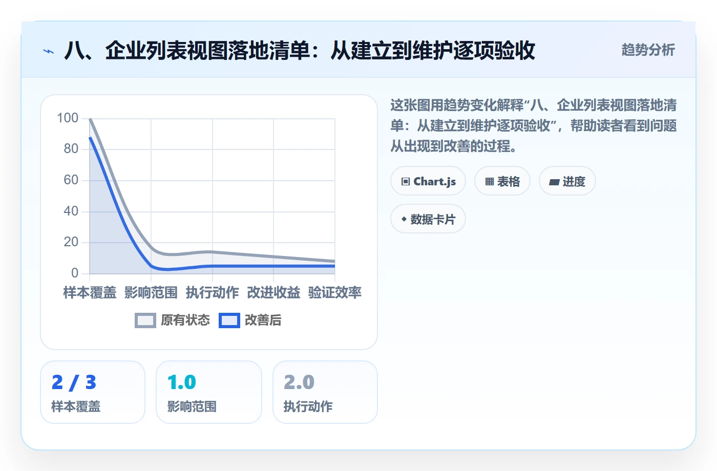Click the 原有状态 legend label
Viewport: 717px width, 471px height.
tap(185, 320)
